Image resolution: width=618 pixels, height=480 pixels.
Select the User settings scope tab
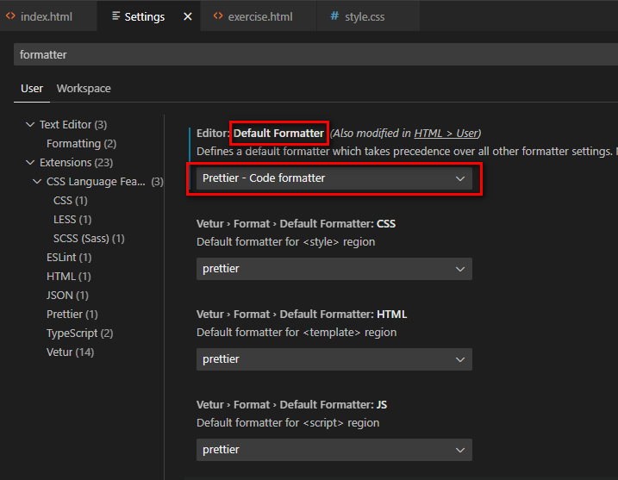click(x=32, y=88)
